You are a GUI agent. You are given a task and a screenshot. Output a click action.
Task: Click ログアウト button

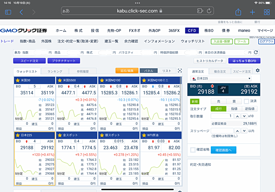click(267, 41)
